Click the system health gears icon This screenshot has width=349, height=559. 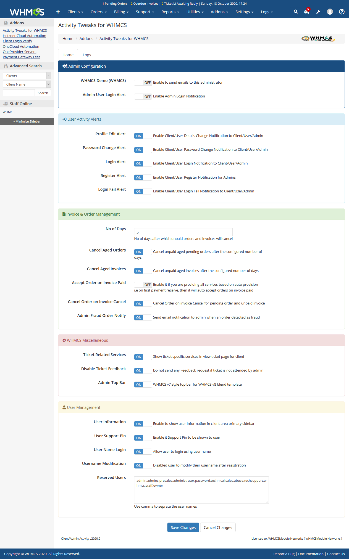coord(307,12)
